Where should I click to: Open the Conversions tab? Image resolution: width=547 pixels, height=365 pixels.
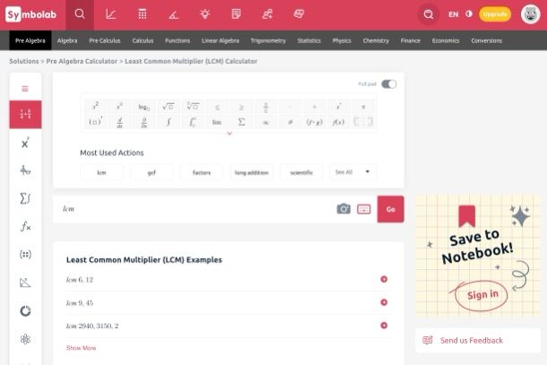(486, 40)
